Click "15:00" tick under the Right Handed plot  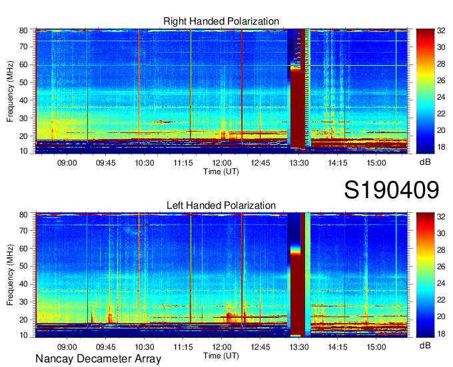pos(376,163)
